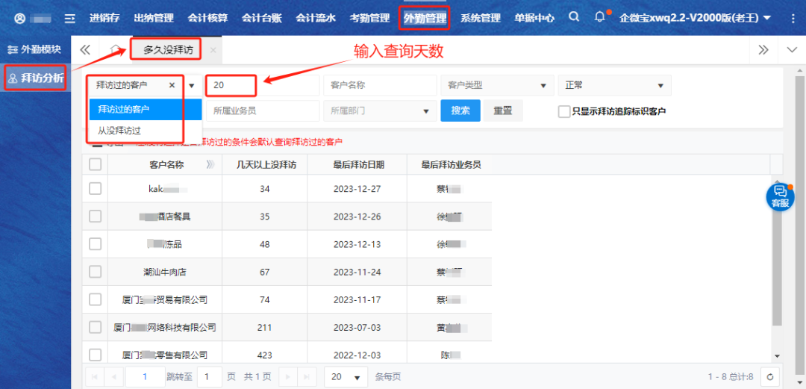Check 只显示拜访追踪标识客户 checkbox

click(x=564, y=111)
